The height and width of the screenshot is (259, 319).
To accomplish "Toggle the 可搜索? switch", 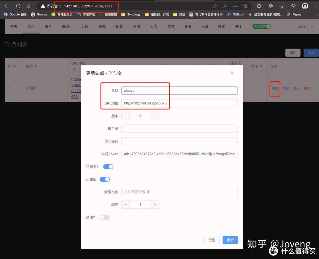I will point(108,167).
